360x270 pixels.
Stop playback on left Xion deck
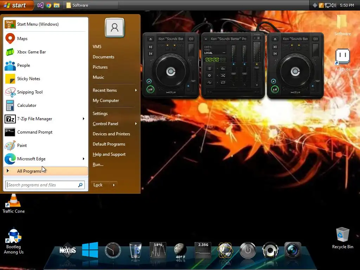tap(149, 81)
